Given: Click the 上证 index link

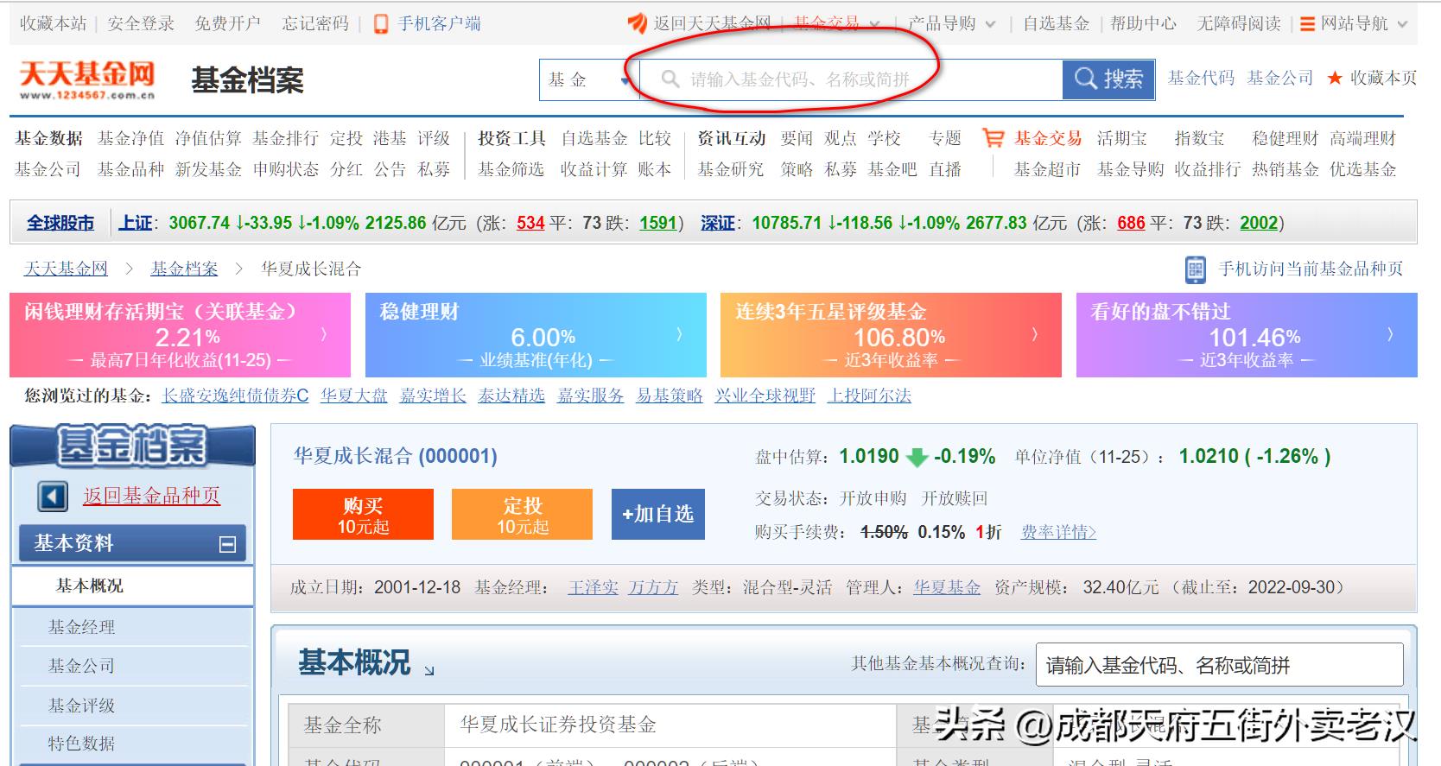Looking at the screenshot, I should (x=136, y=223).
